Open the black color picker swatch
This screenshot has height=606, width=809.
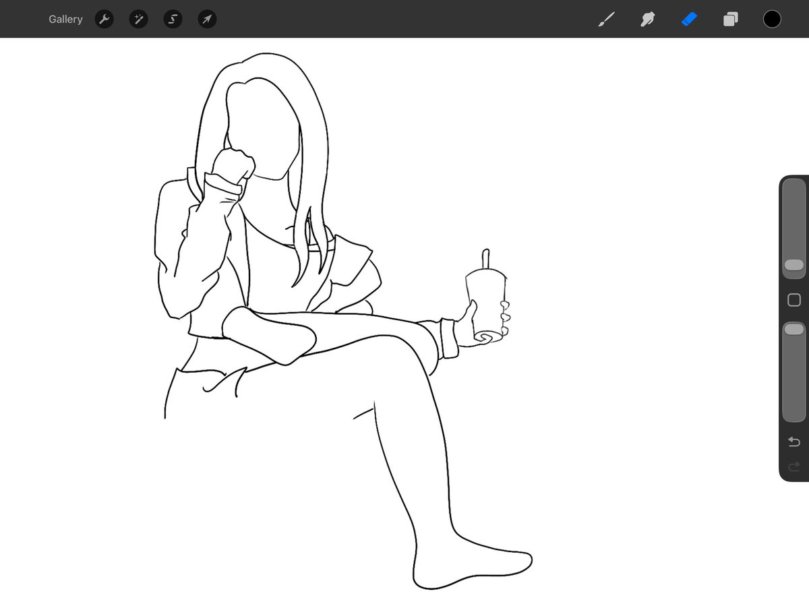(x=772, y=19)
